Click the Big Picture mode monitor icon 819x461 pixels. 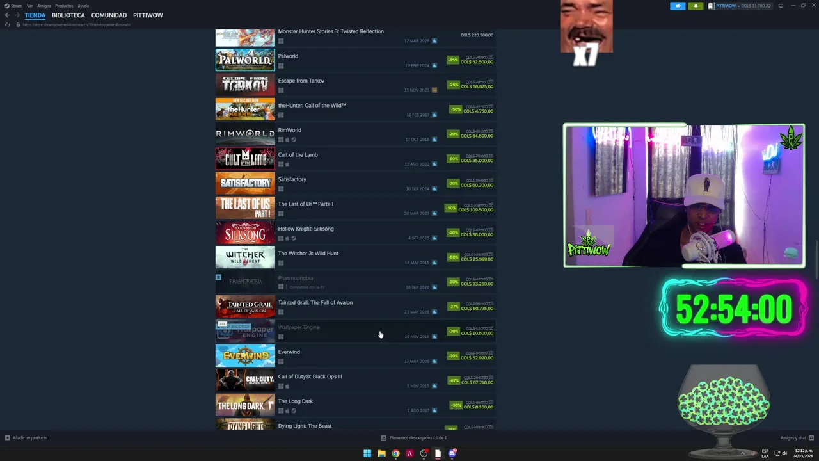[781, 6]
